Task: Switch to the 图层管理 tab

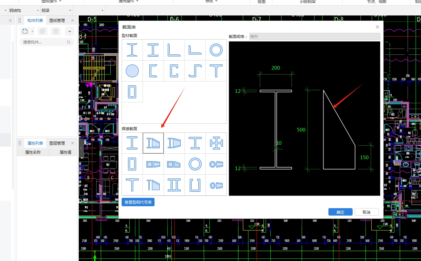Action: 57,143
